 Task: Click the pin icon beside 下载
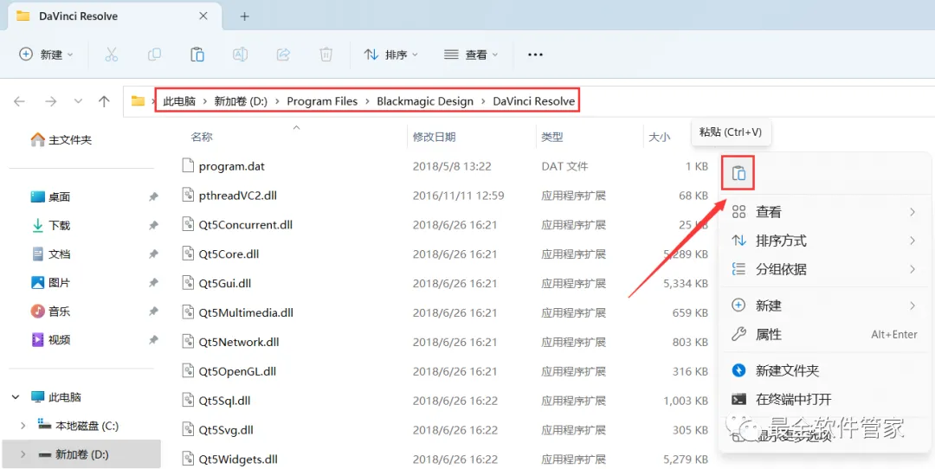(153, 225)
